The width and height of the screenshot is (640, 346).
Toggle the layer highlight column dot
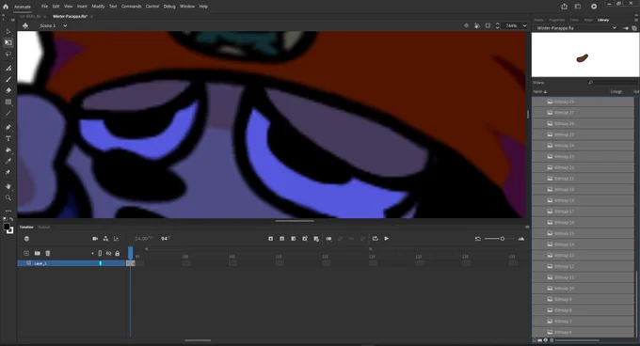(x=92, y=253)
